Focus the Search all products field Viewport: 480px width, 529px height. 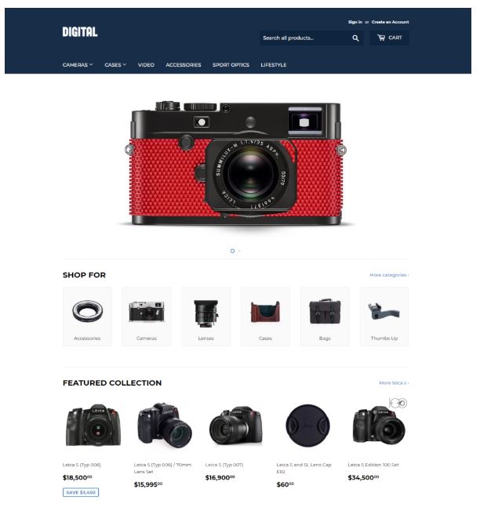coord(305,38)
